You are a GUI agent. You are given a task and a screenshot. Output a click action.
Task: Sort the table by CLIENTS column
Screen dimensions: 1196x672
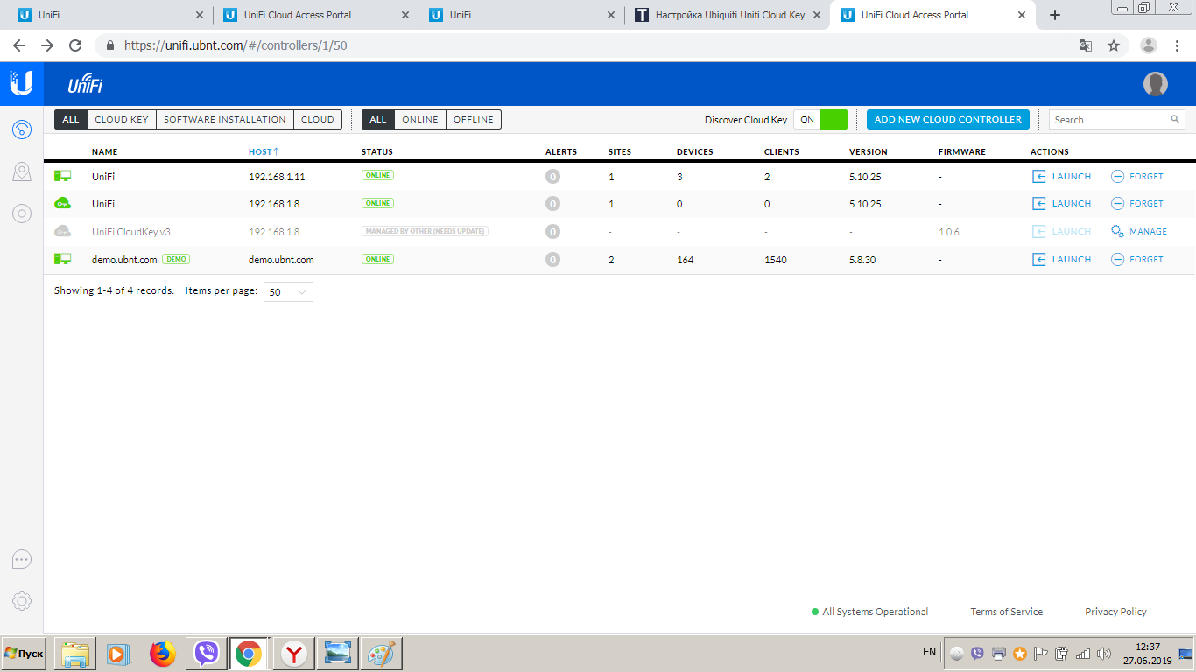(782, 151)
